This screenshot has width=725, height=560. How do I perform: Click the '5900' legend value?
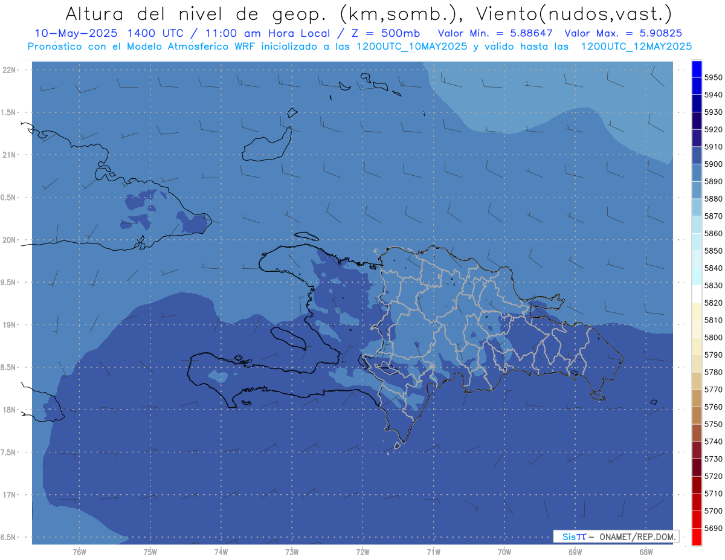(714, 164)
